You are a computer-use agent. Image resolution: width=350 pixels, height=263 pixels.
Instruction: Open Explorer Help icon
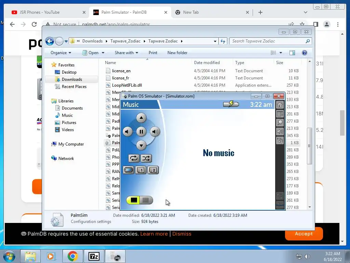pyautogui.click(x=305, y=53)
